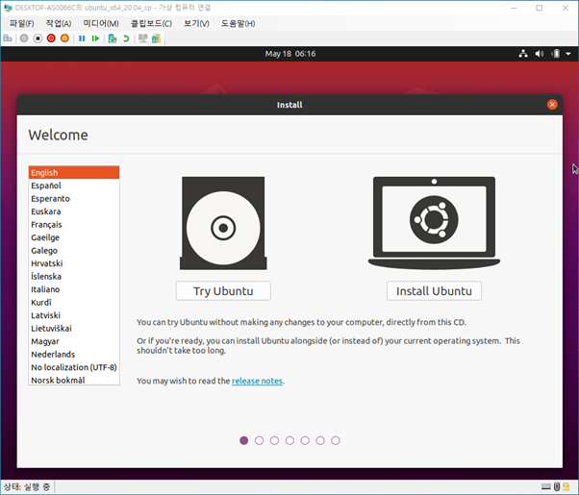Turn off the VM with the black square icon

pos(38,38)
